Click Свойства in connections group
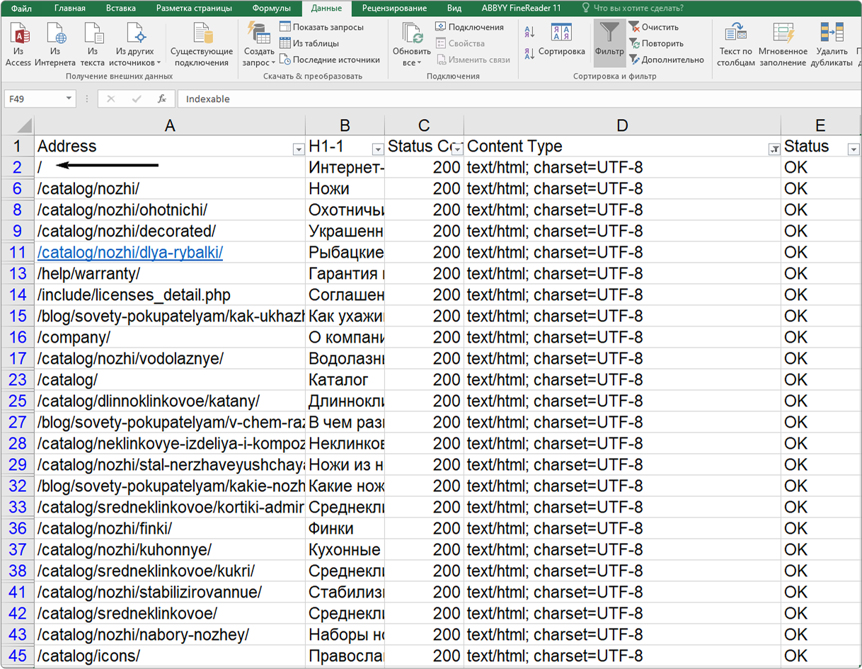The height and width of the screenshot is (669, 862). click(x=461, y=43)
